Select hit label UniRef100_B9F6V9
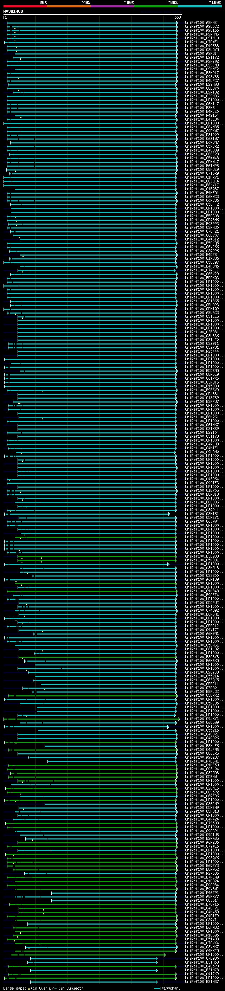The height and width of the screenshot is (991, 225). [202, 390]
